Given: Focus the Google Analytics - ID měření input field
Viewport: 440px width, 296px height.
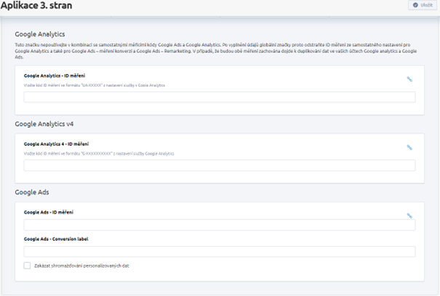Looking at the screenshot, I should [x=220, y=97].
